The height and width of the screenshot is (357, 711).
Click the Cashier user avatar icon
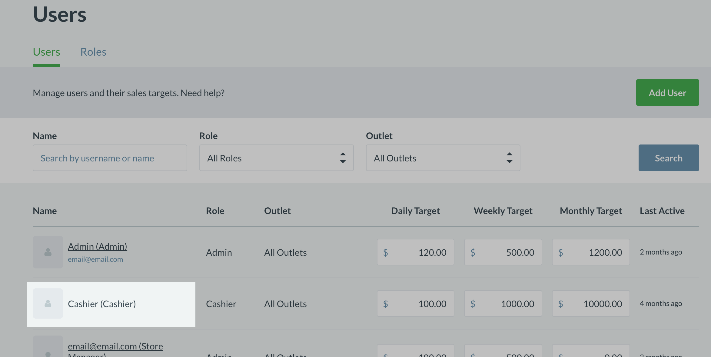(48, 303)
